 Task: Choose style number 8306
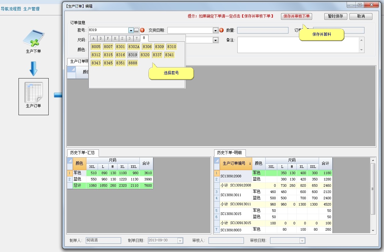coord(147,47)
